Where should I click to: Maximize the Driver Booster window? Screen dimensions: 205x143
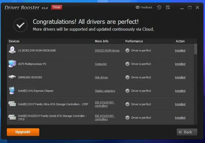(x=190, y=8)
